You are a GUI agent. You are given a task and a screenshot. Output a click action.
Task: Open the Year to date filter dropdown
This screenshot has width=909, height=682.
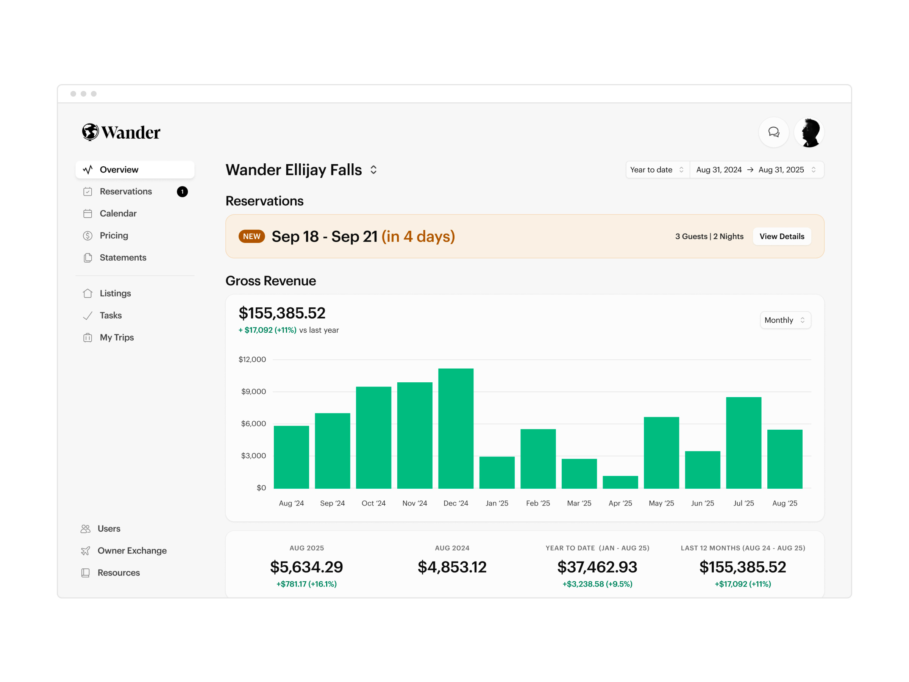[x=656, y=170]
